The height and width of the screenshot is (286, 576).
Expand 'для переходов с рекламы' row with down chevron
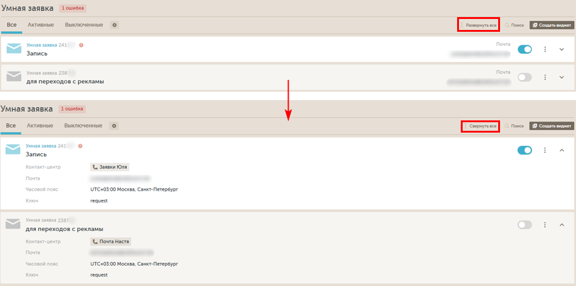click(561, 77)
